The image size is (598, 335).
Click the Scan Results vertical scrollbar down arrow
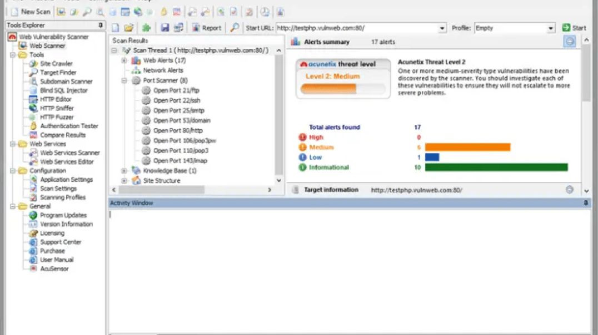coord(279,180)
